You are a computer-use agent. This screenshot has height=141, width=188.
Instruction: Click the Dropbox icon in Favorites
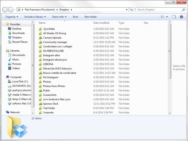tap(10, 37)
